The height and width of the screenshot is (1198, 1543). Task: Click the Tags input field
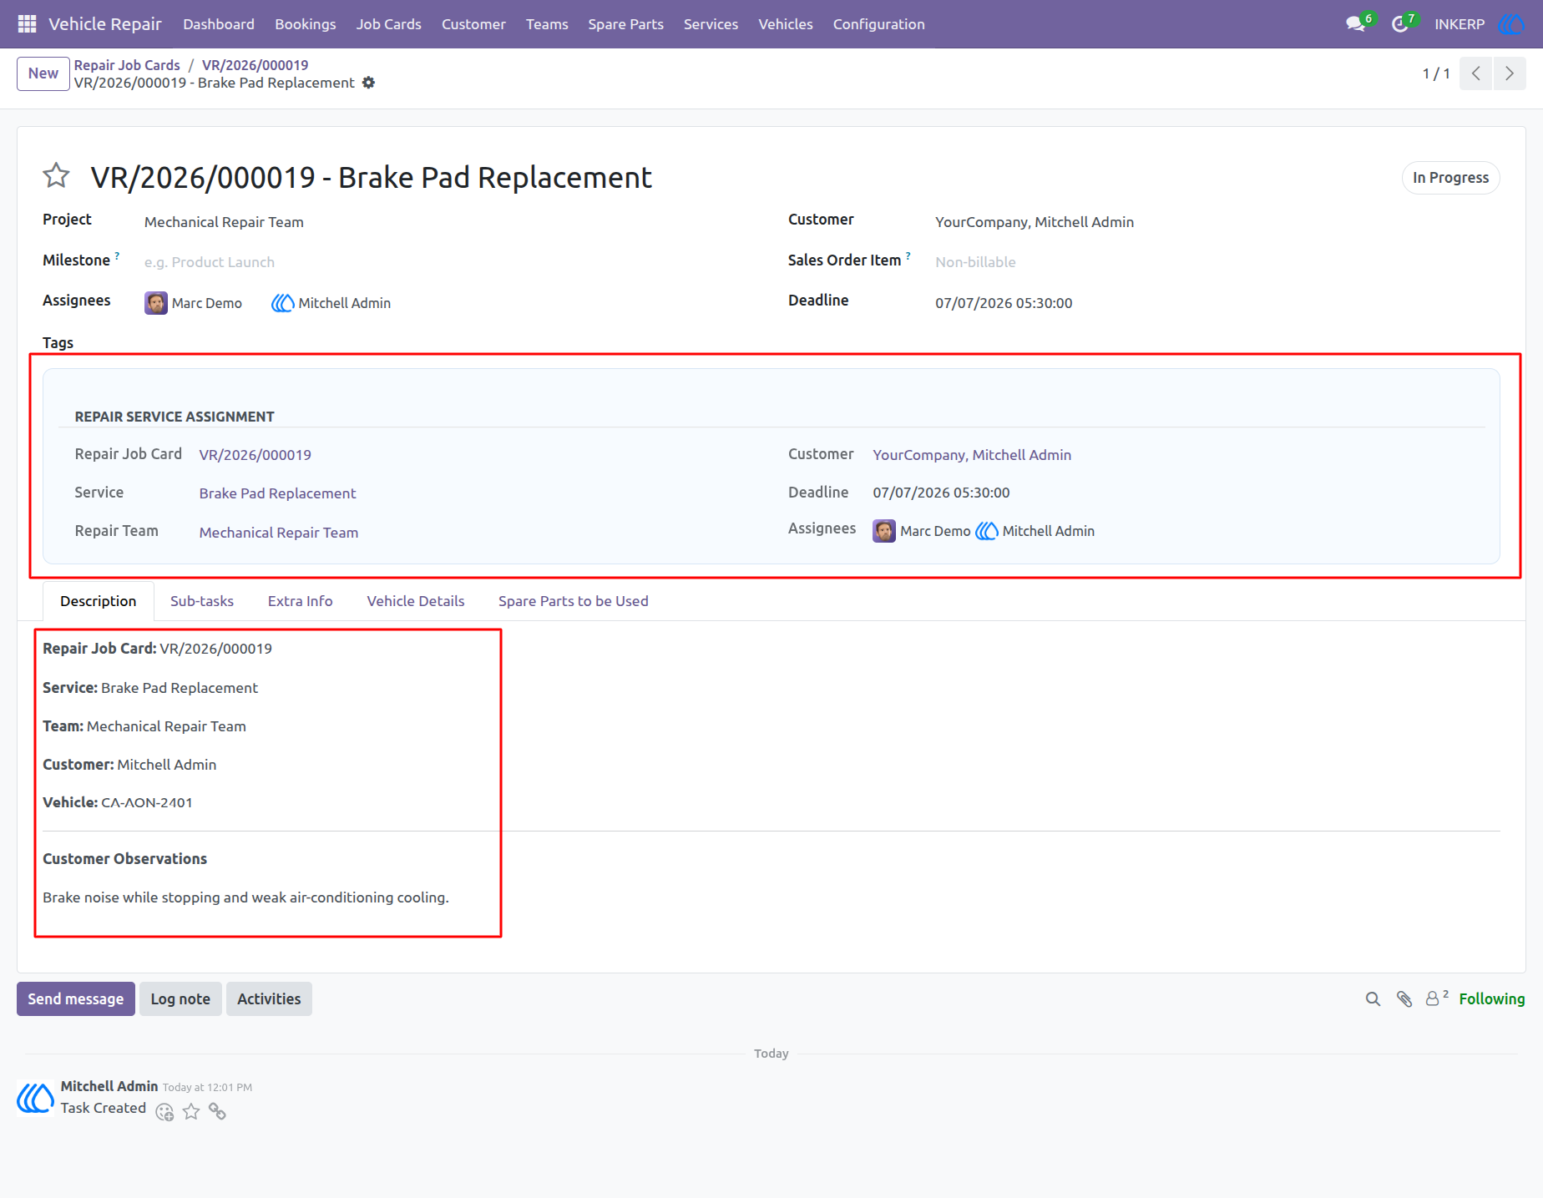[x=451, y=343]
